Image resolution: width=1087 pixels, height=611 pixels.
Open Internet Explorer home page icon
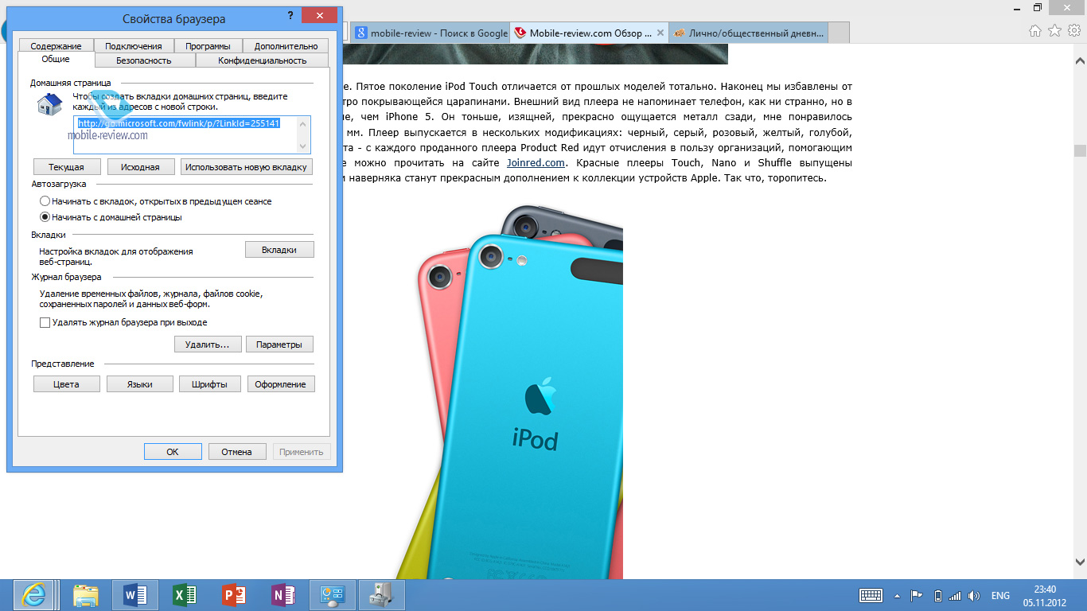[1035, 31]
